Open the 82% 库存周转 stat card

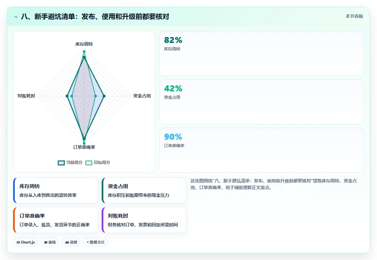coord(261,53)
